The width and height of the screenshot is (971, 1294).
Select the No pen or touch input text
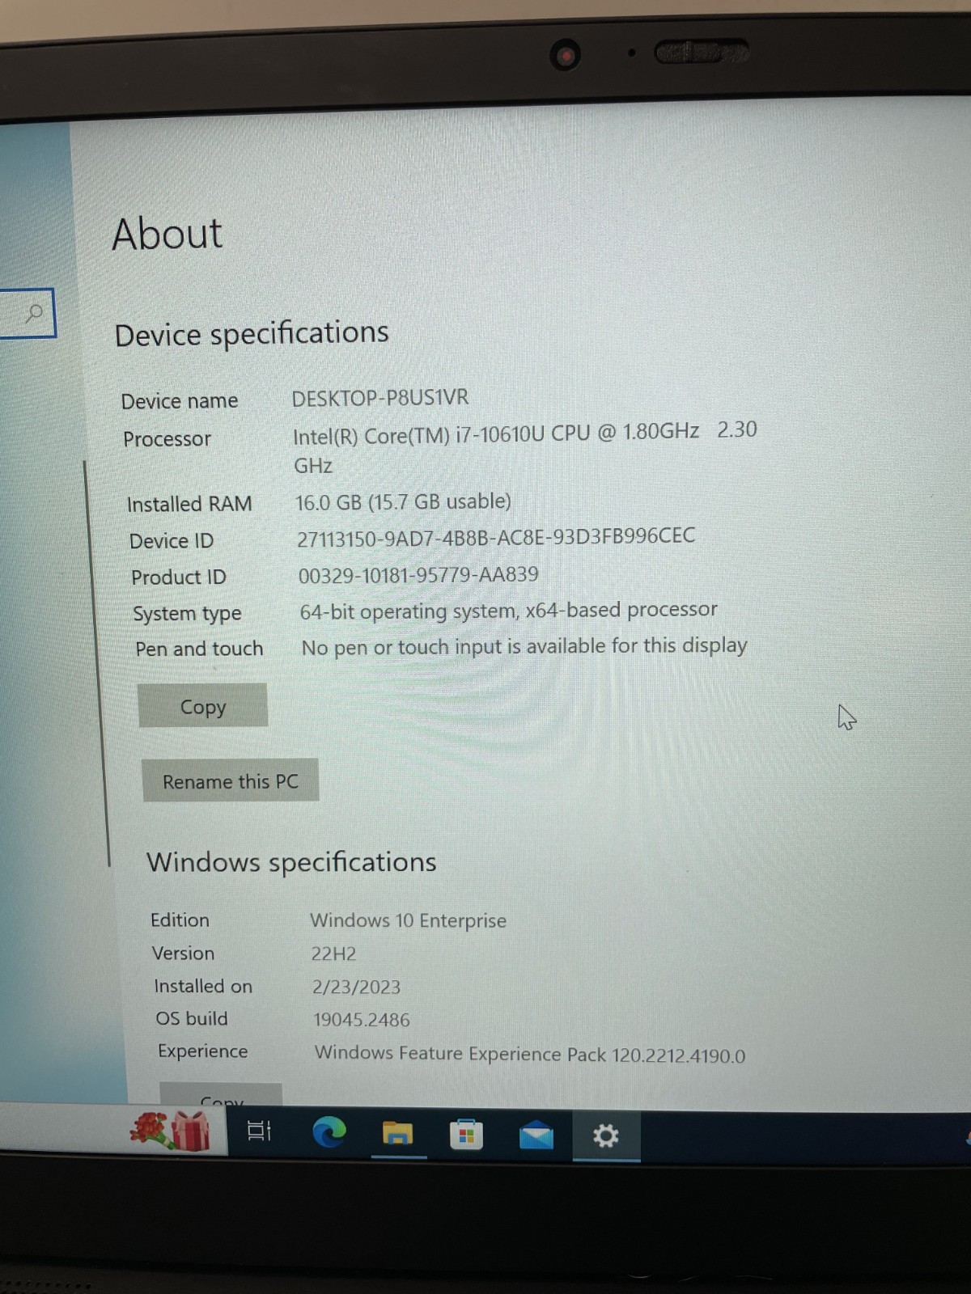point(524,646)
